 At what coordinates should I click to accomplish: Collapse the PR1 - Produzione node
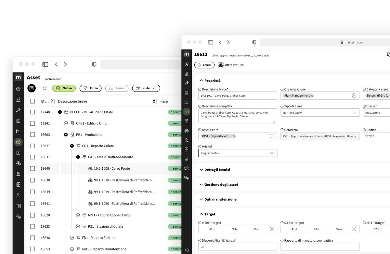coord(66,134)
